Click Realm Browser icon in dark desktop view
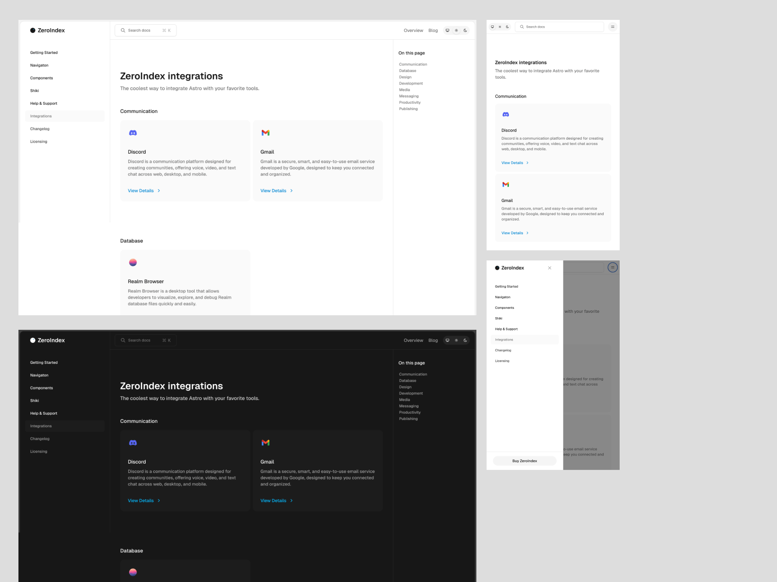 [133, 572]
